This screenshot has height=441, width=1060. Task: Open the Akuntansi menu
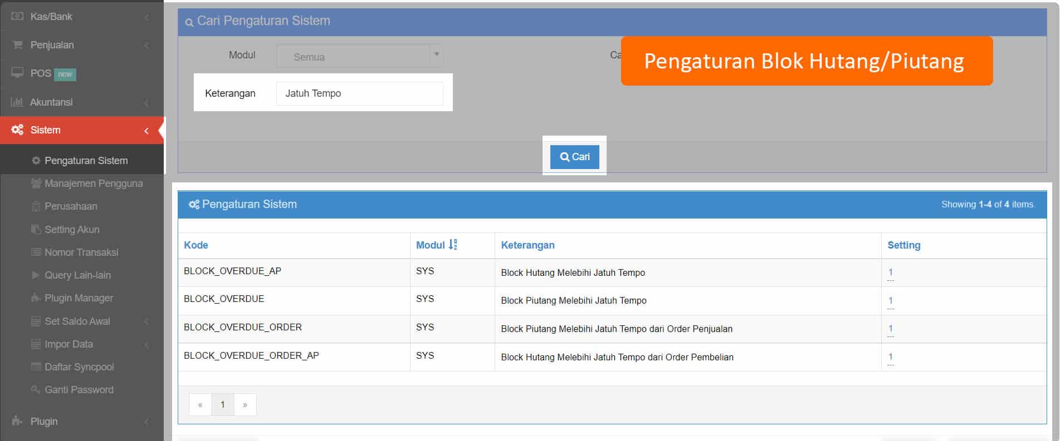(x=82, y=102)
